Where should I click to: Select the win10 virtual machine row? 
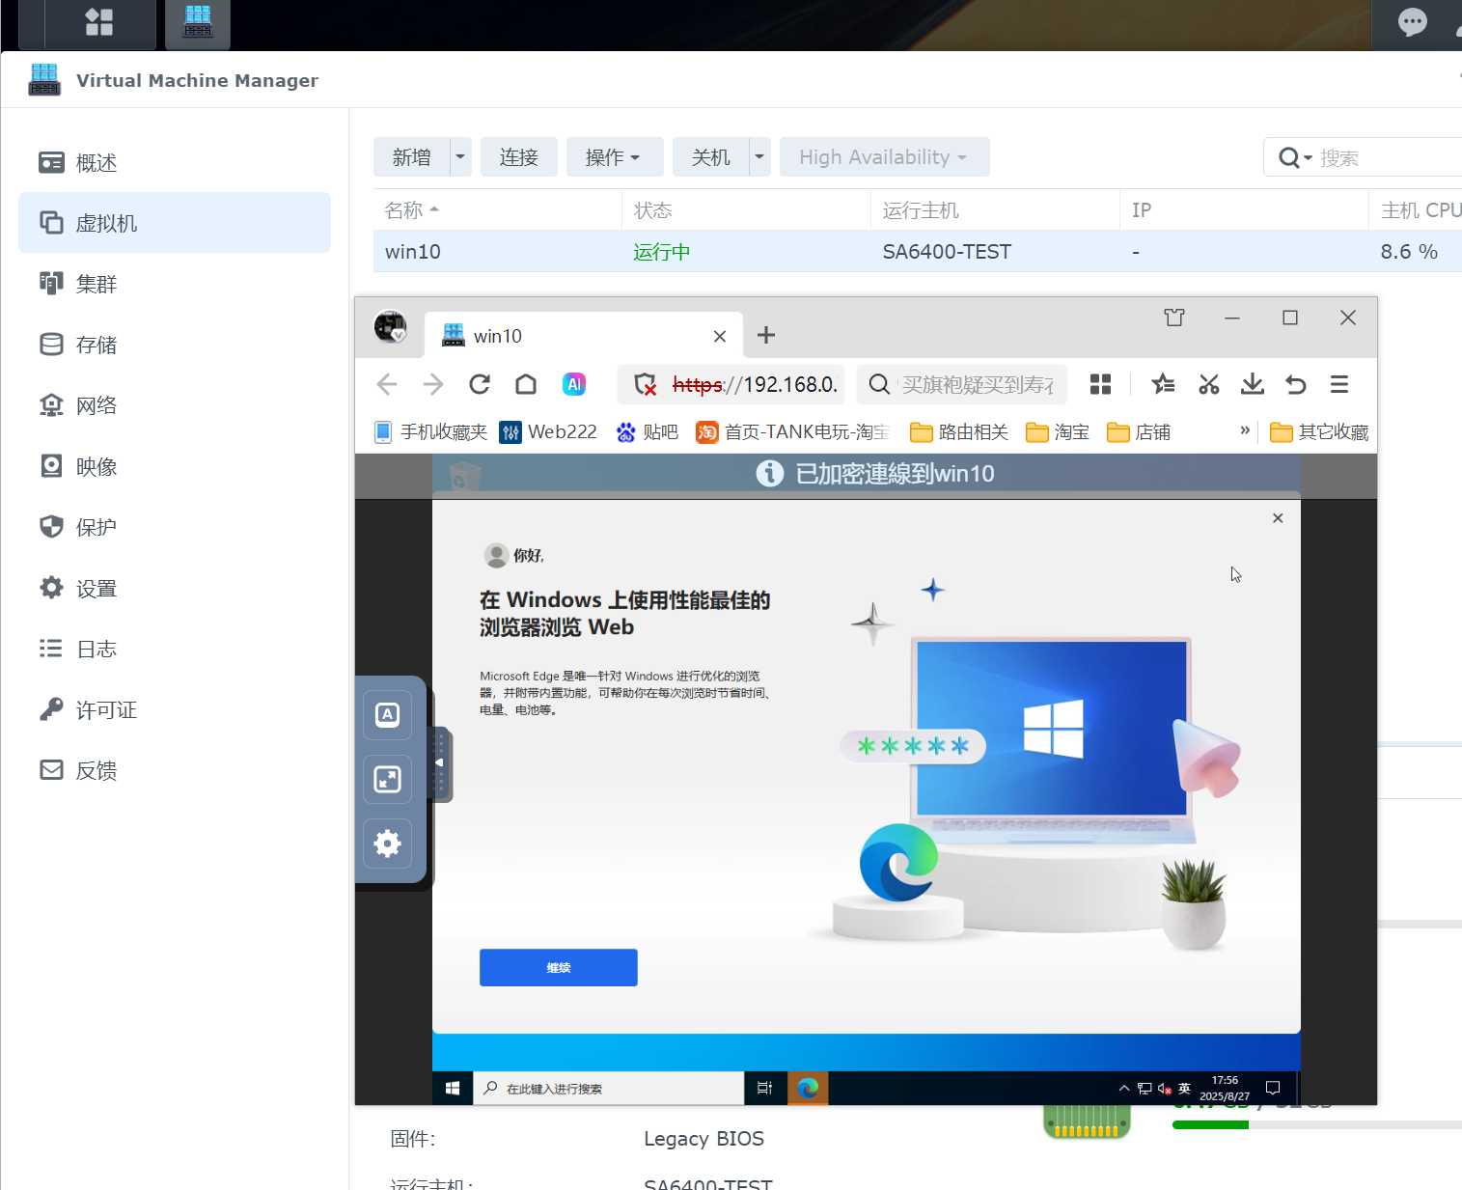(x=917, y=251)
